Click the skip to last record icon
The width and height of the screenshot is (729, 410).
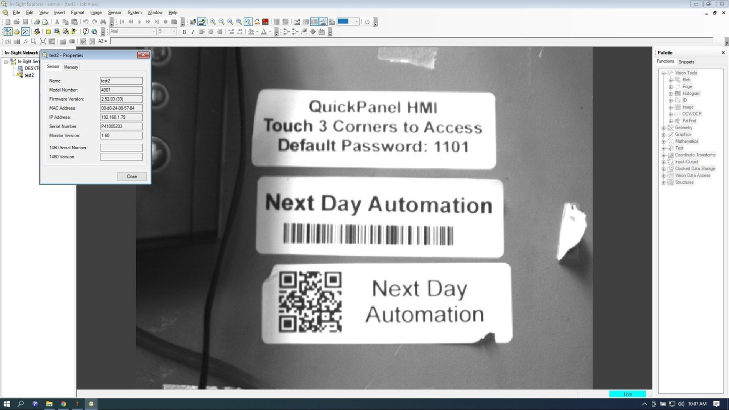[x=157, y=22]
